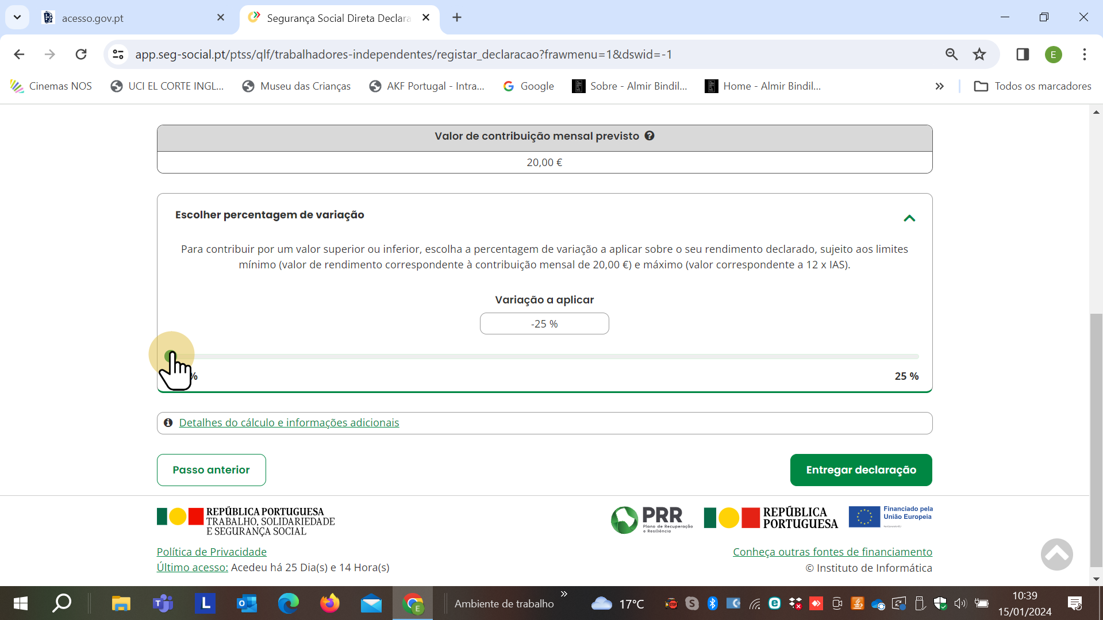Switch to the acesso.gov.pt tab

[x=132, y=18]
